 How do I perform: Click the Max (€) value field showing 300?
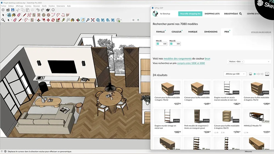[175, 44]
